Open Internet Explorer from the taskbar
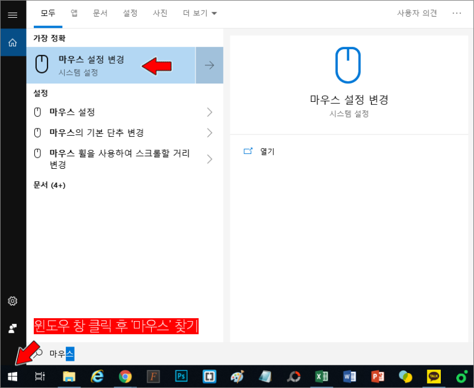The image size is (474, 388). (97, 376)
